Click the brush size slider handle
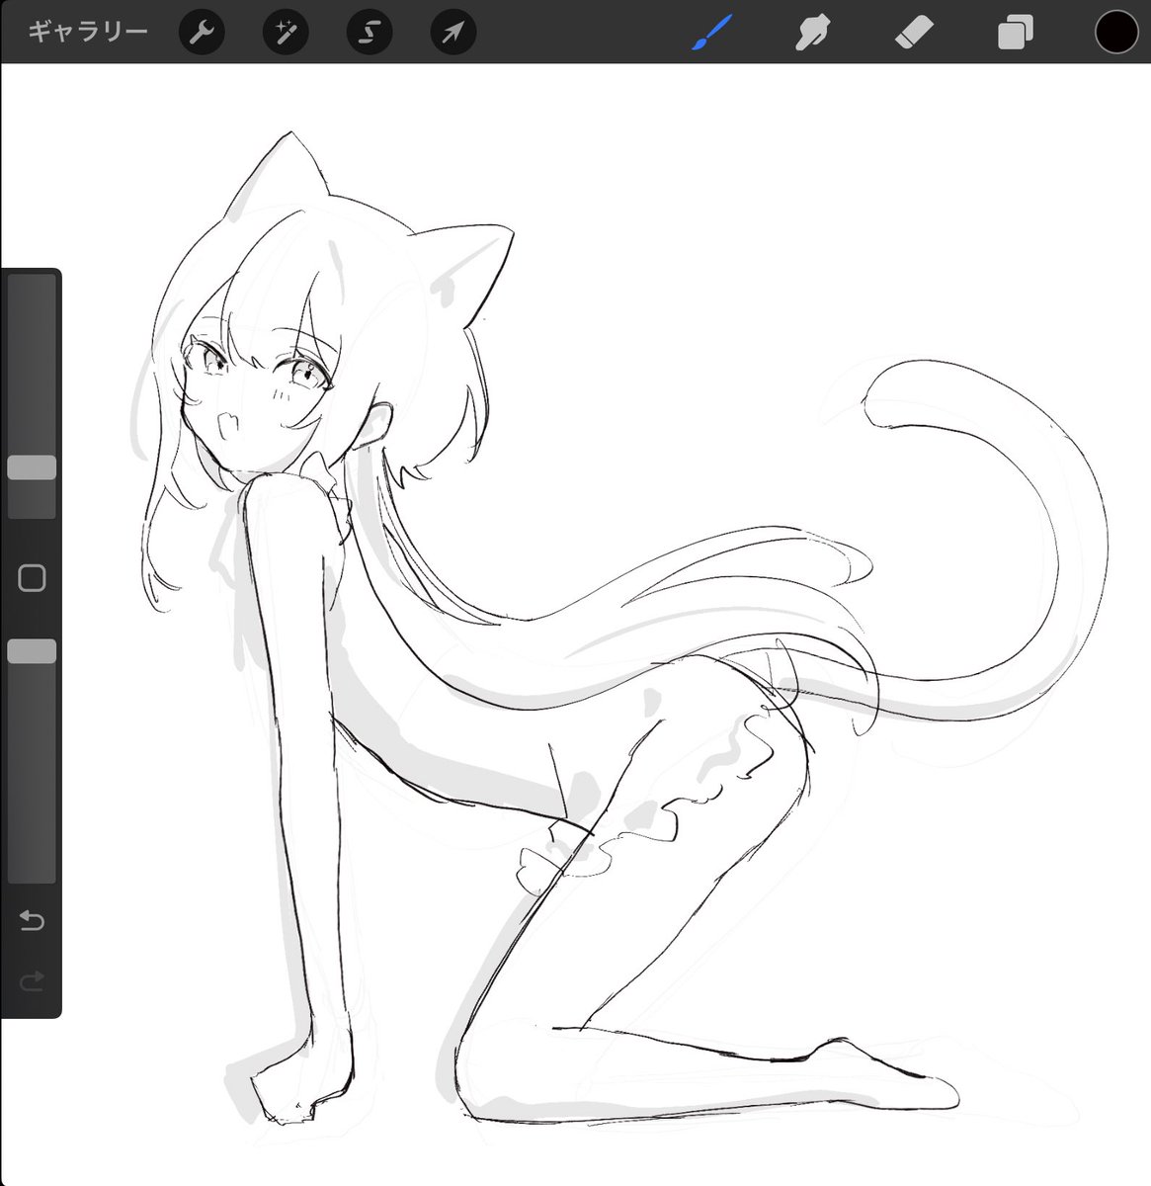This screenshot has width=1151, height=1186. pos(32,467)
